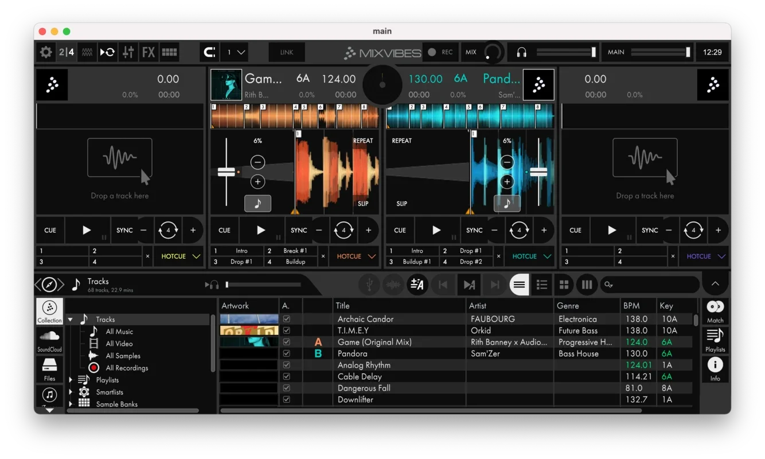Expand the Playlists tree node
765x459 pixels.
tap(71, 380)
